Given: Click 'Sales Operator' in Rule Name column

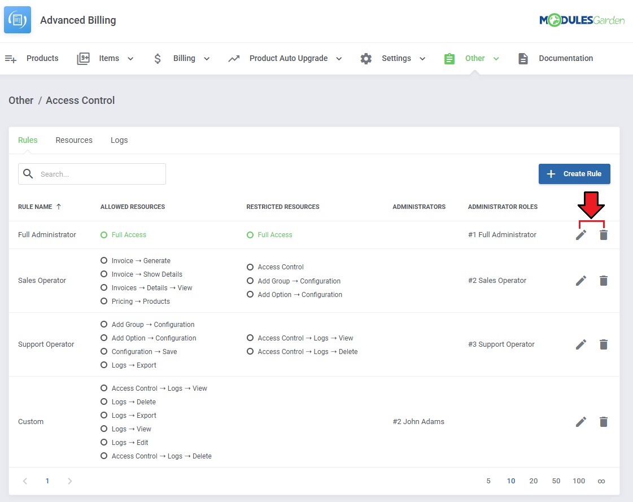Looking at the screenshot, I should coord(42,280).
